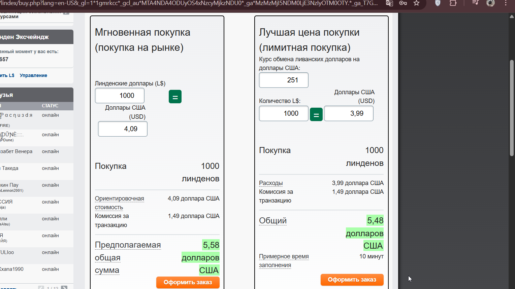Viewport: 515px width, 289px height.
Task: Click the Расходы label in limit purchase
Action: [x=271, y=183]
